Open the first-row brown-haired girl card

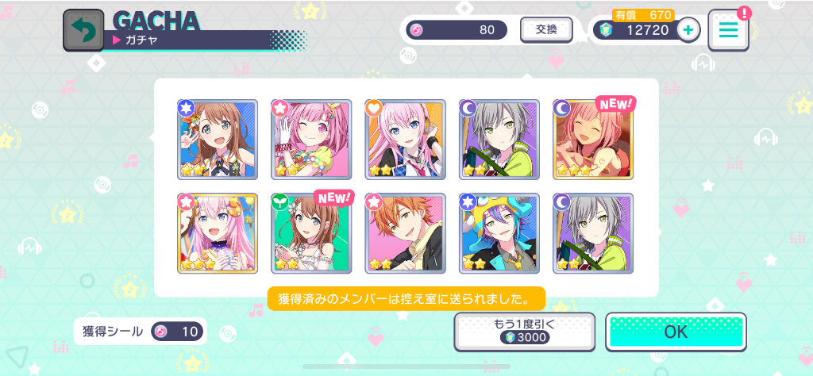pyautogui.click(x=218, y=140)
